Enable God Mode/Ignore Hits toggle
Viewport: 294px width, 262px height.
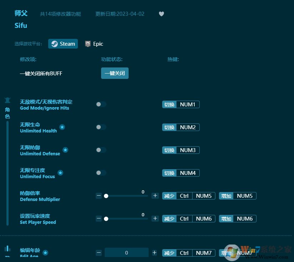click(x=101, y=104)
